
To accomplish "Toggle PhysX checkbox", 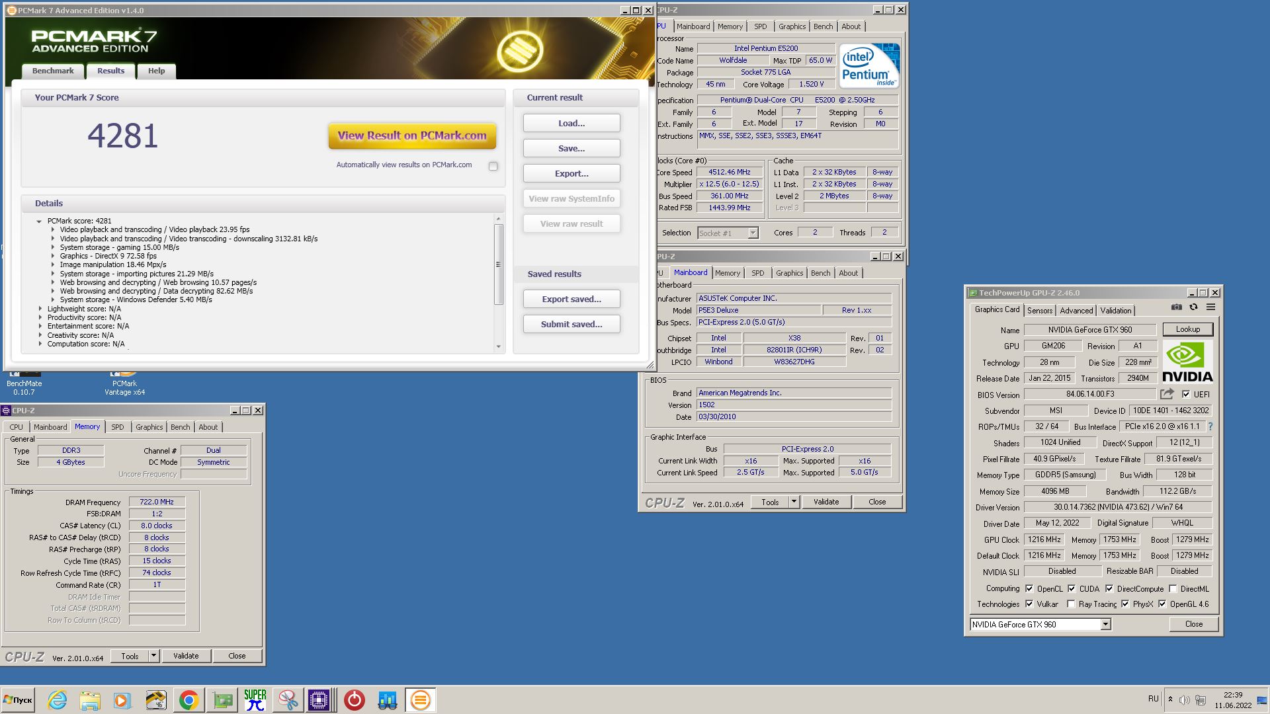I will pyautogui.click(x=1125, y=604).
